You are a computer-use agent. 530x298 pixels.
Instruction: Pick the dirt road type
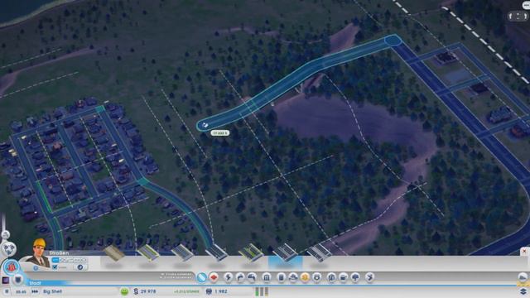coord(114,254)
